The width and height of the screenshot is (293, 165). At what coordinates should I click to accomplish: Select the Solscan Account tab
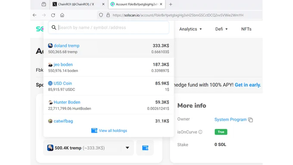(x=137, y=4)
